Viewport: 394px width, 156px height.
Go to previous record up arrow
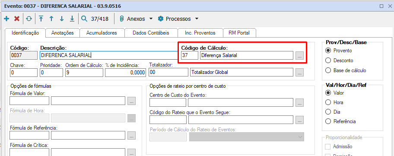coord(51,19)
